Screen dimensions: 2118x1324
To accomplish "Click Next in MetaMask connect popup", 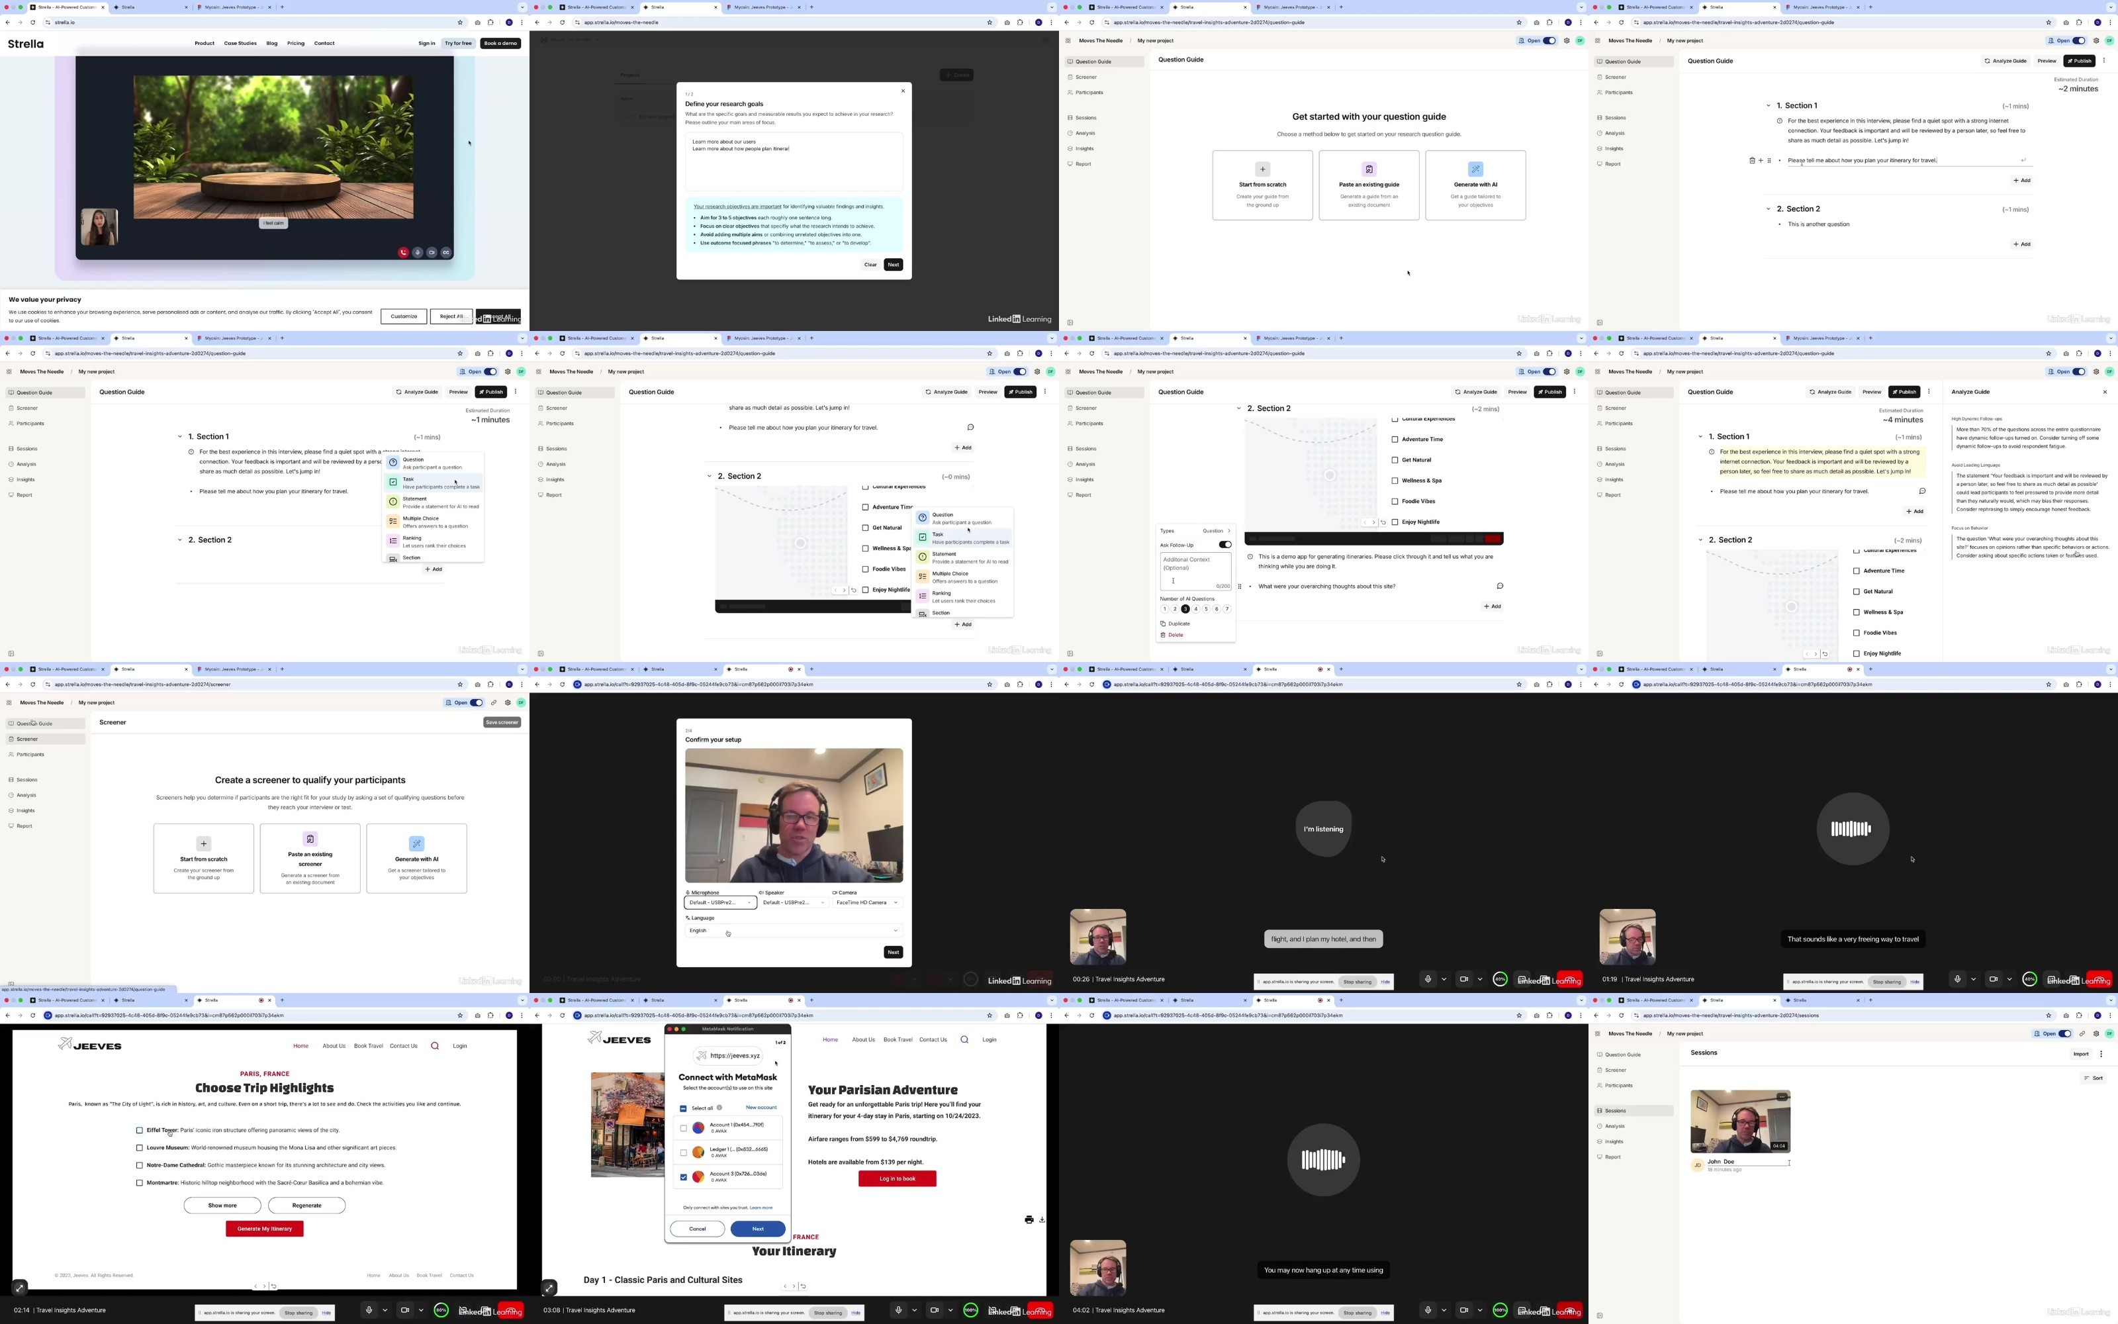I will tap(758, 1229).
